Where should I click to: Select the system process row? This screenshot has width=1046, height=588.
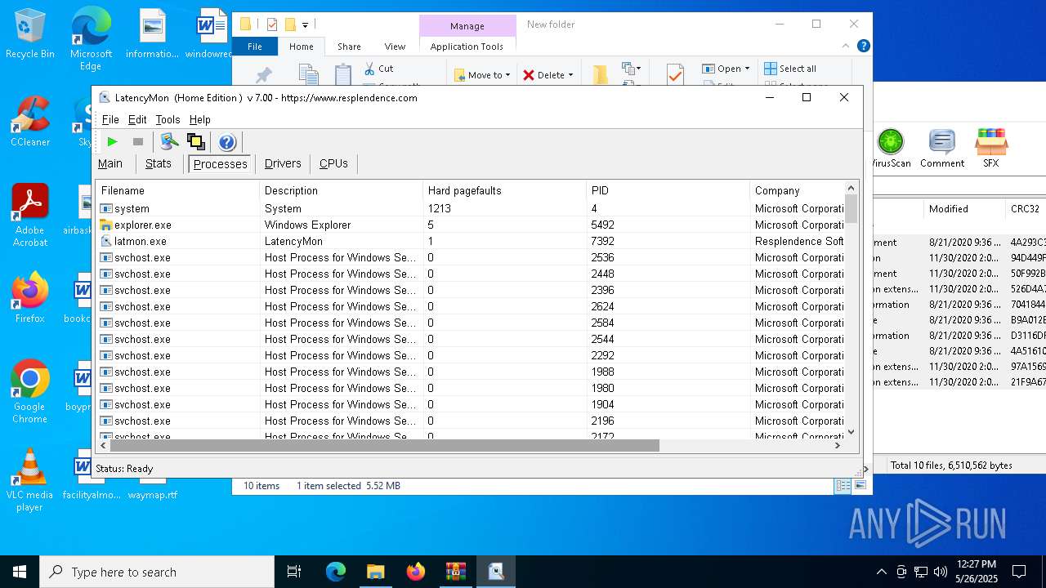471,208
